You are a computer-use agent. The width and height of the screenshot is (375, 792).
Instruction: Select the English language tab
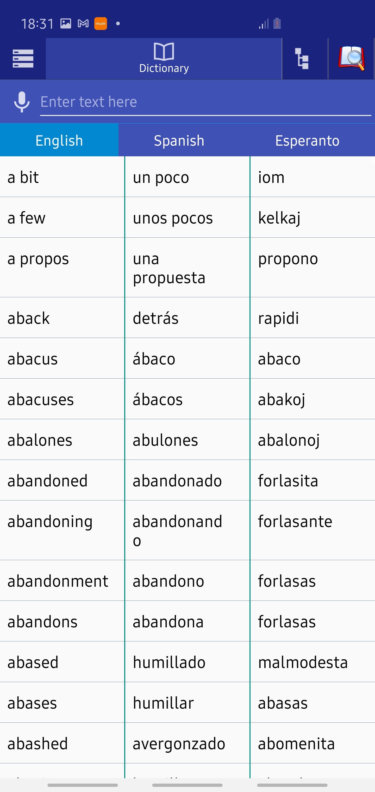[x=59, y=140]
